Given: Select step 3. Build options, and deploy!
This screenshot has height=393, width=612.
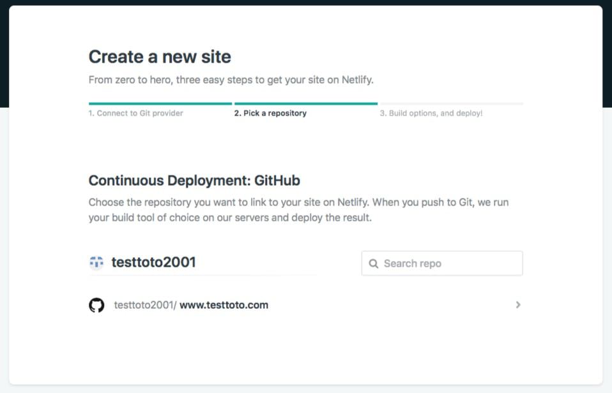Looking at the screenshot, I should click(431, 113).
